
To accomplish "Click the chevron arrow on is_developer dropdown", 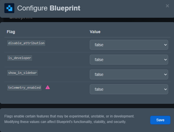I will (x=165, y=60).
